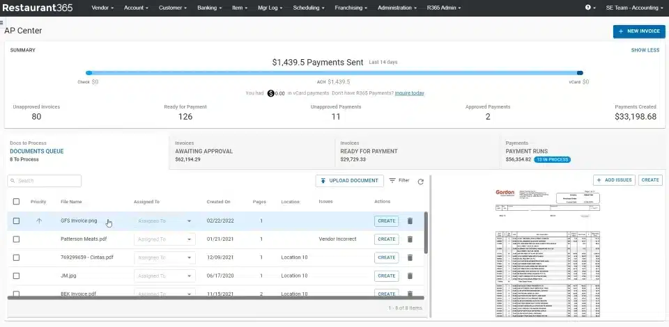This screenshot has width=669, height=327.
Task: Toggle the select-all checkbox in table header
Action: coord(17,202)
